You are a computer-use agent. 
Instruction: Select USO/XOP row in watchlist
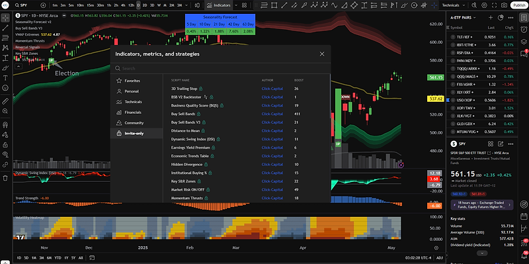coord(482,100)
